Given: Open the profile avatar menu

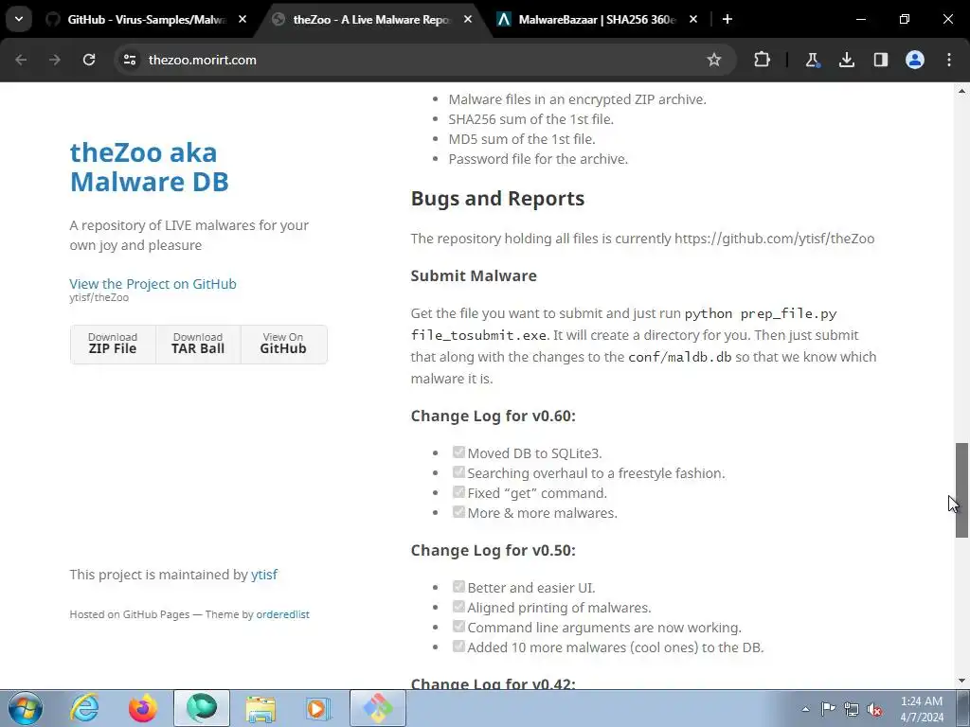Looking at the screenshot, I should coord(915,60).
